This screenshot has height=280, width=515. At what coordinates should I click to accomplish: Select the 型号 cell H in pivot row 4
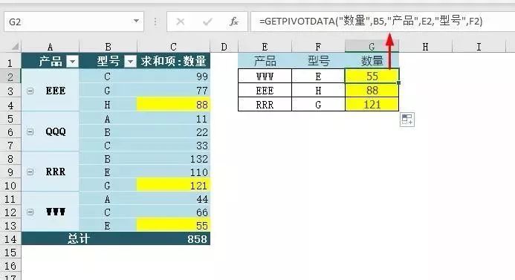pyautogui.click(x=108, y=105)
